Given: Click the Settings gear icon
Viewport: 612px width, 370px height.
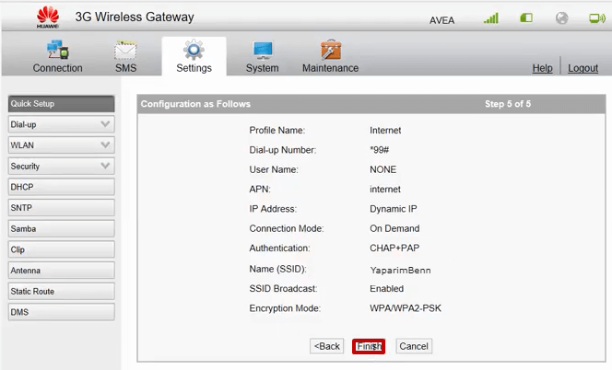Looking at the screenshot, I should point(194,50).
